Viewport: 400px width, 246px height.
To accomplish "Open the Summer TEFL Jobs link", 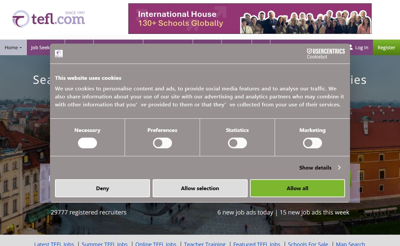I will pyautogui.click(x=105, y=244).
